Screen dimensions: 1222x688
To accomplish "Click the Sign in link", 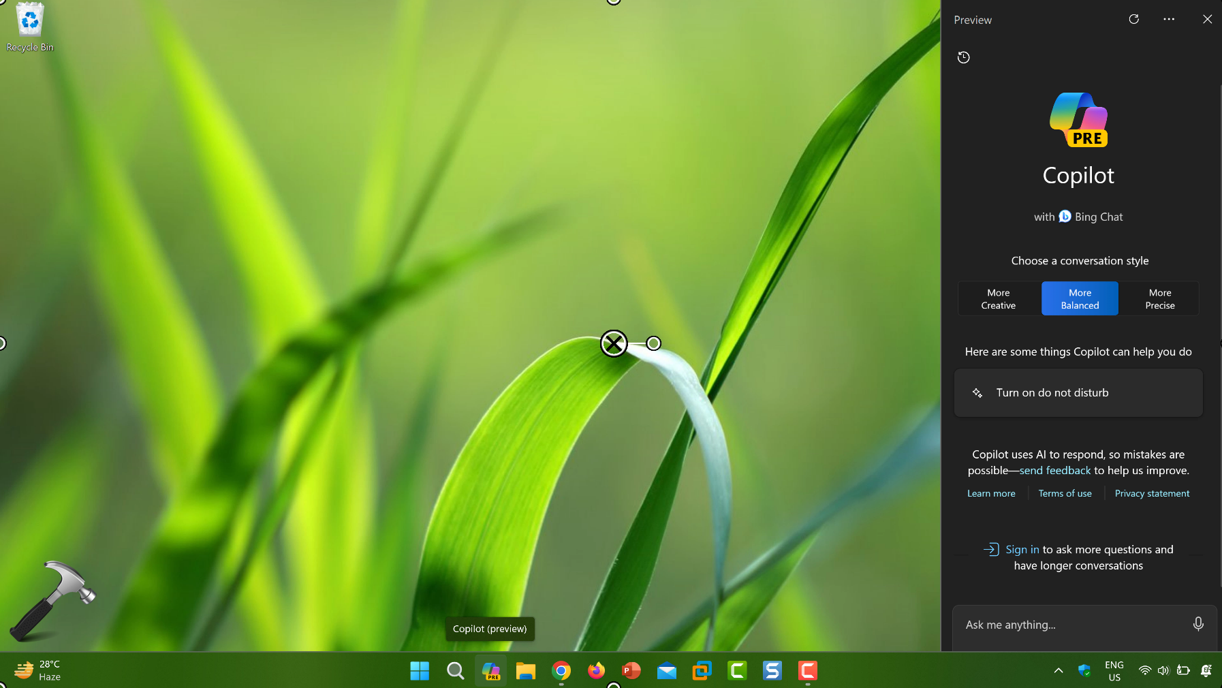I will 1022,550.
